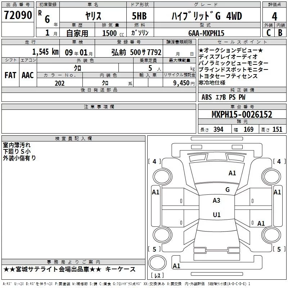This screenshot has height=288, width=288.
Task: Select the U1 dent mark on the diagram
Action: click(217, 215)
